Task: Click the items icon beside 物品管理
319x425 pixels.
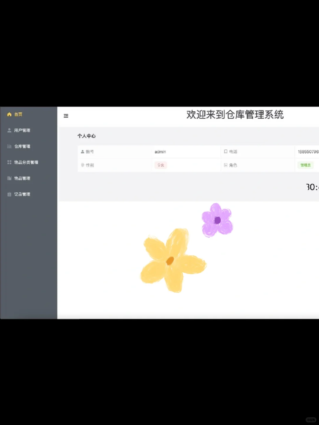Action: (x=9, y=178)
